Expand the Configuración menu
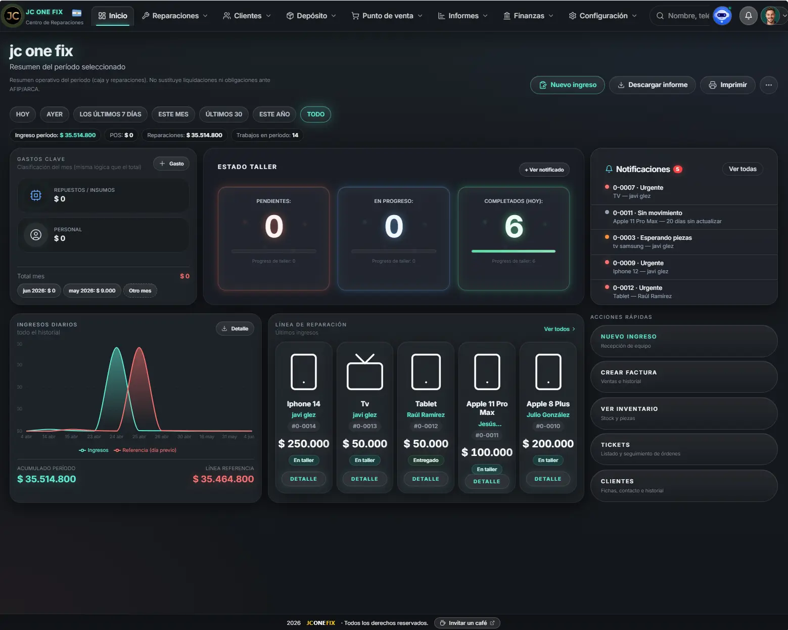 (602, 16)
